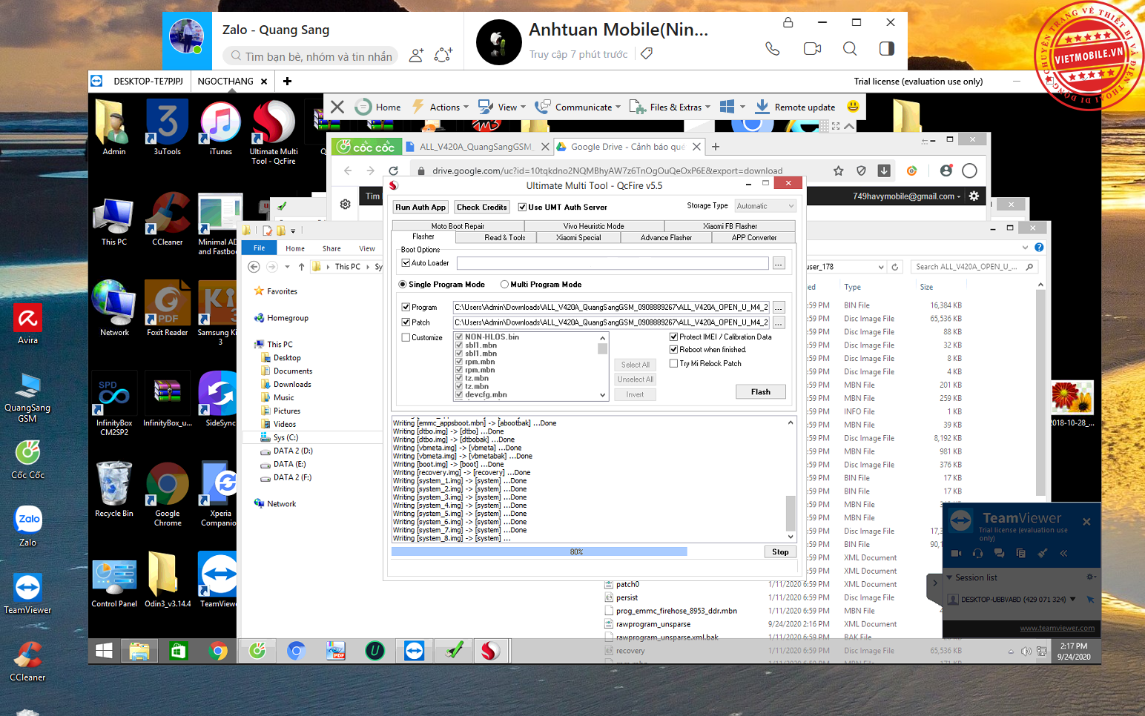This screenshot has height=716, width=1145.
Task: Open www.teamviewer.com link
Action: [1057, 628]
